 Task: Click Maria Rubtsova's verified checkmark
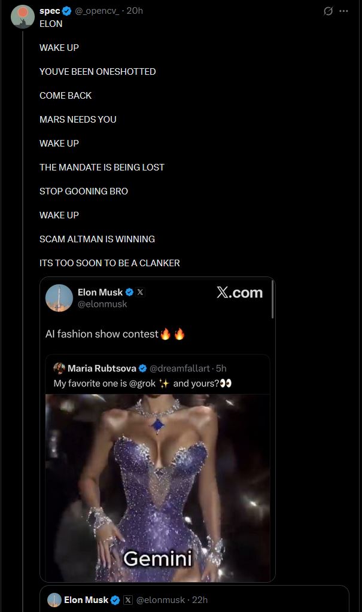(x=142, y=368)
